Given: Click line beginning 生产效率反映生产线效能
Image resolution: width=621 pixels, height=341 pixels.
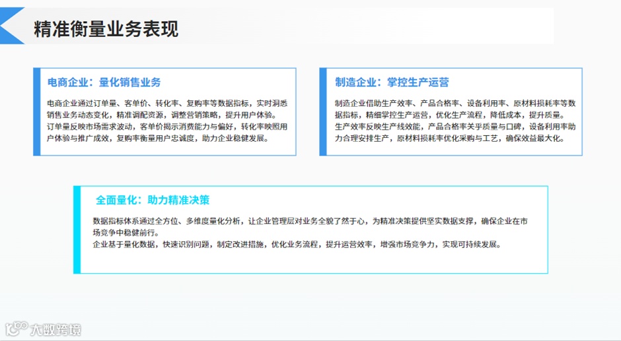Looking at the screenshot, I should click(x=455, y=127).
